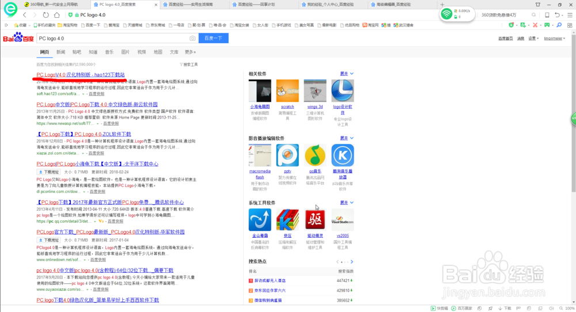
Task: Open the 太平洋下载中心 result link
Action: (97, 163)
